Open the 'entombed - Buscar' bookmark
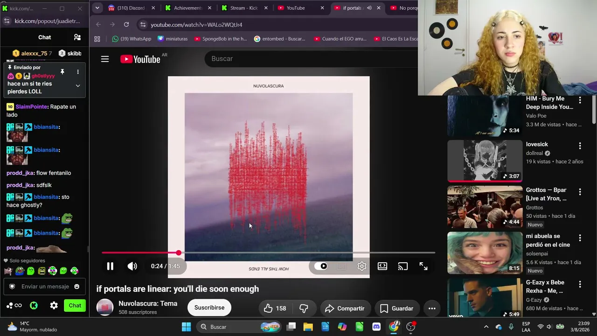 point(279,39)
